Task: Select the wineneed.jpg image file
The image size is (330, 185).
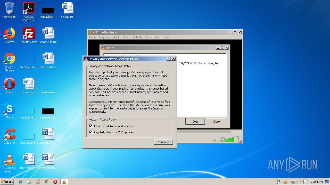Action: pyautogui.click(x=48, y=113)
